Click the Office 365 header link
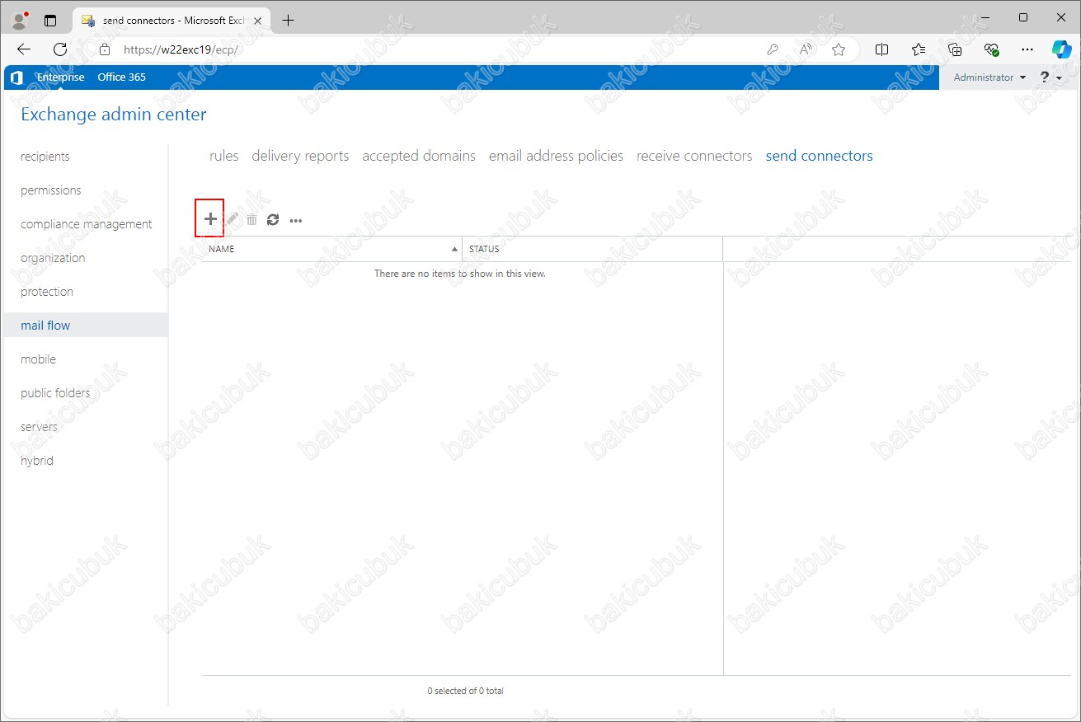 [x=121, y=77]
